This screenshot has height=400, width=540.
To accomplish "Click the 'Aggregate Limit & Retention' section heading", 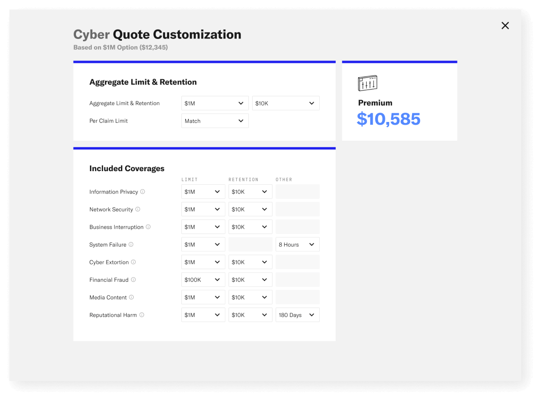I will click(143, 82).
